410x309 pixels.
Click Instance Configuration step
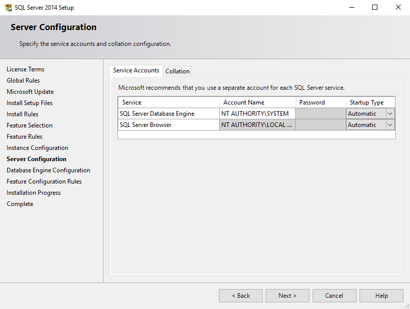click(x=37, y=148)
